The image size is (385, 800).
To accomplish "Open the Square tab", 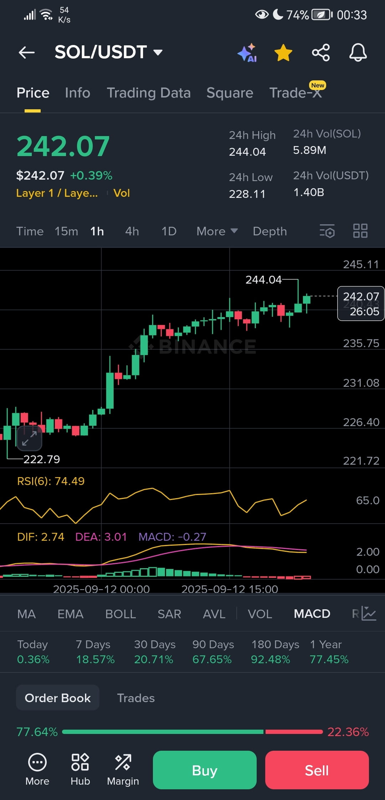I will pos(230,93).
